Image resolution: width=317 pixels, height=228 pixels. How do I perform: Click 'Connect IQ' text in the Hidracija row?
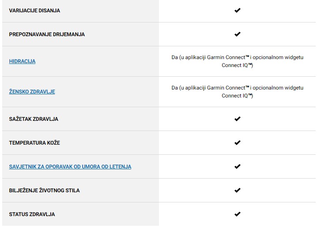point(236,65)
